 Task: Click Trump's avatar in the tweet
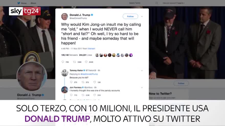tap(65, 17)
